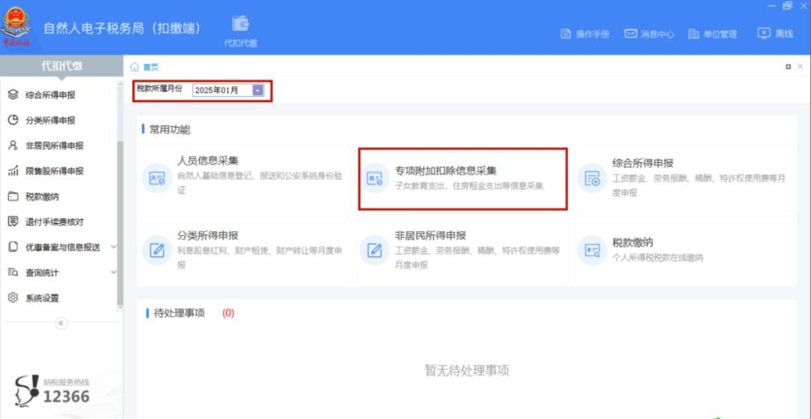811x419 pixels.
Task: Click the 非居民所得申报 card pencil icon
Action: pyautogui.click(x=374, y=251)
